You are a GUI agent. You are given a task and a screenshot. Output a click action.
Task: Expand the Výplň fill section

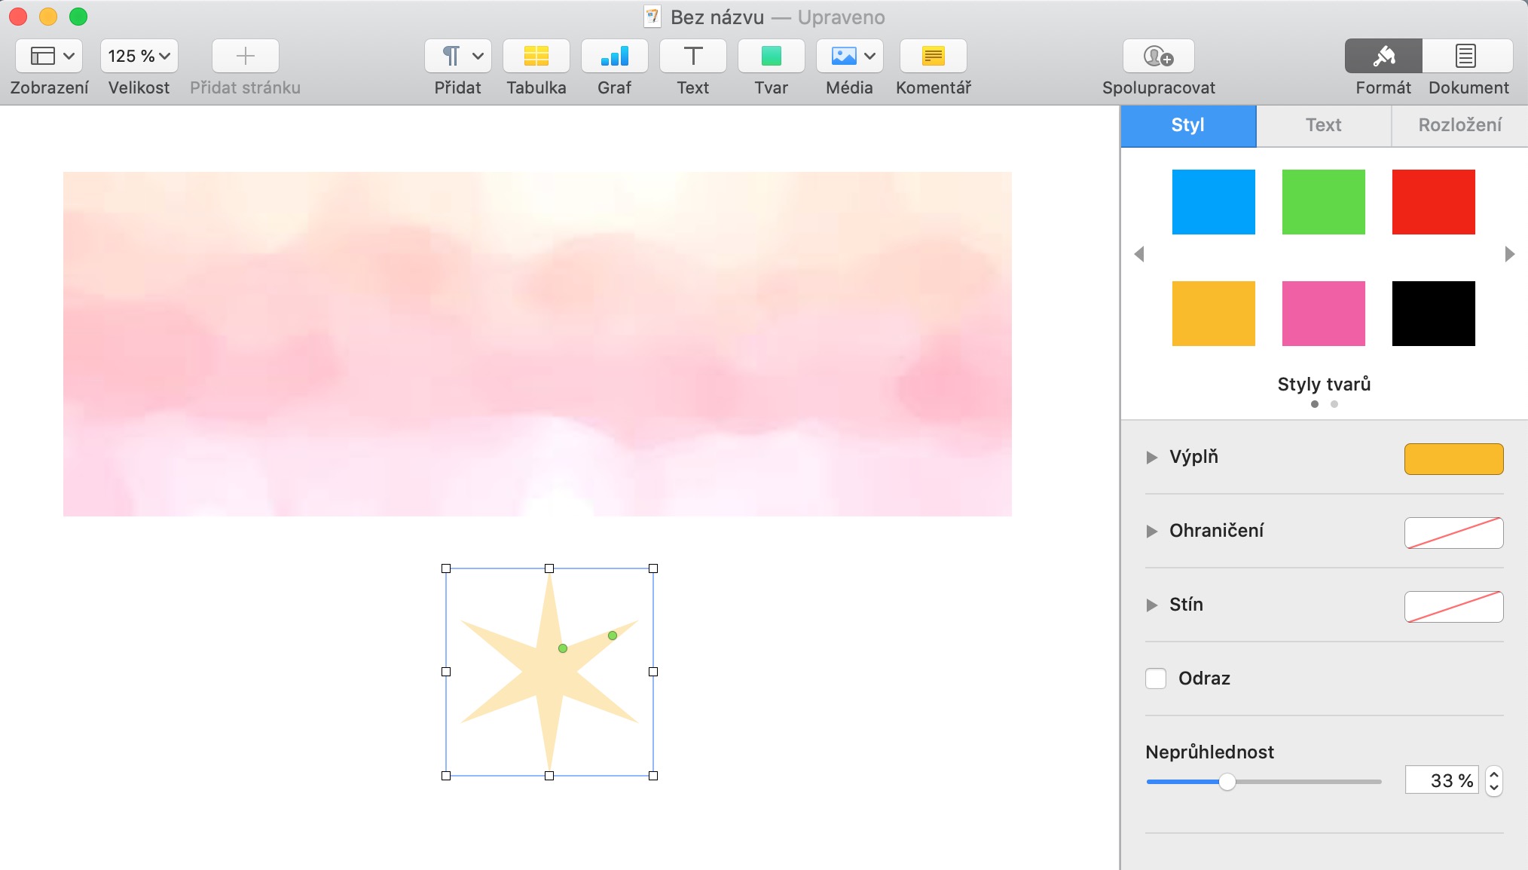(x=1151, y=458)
